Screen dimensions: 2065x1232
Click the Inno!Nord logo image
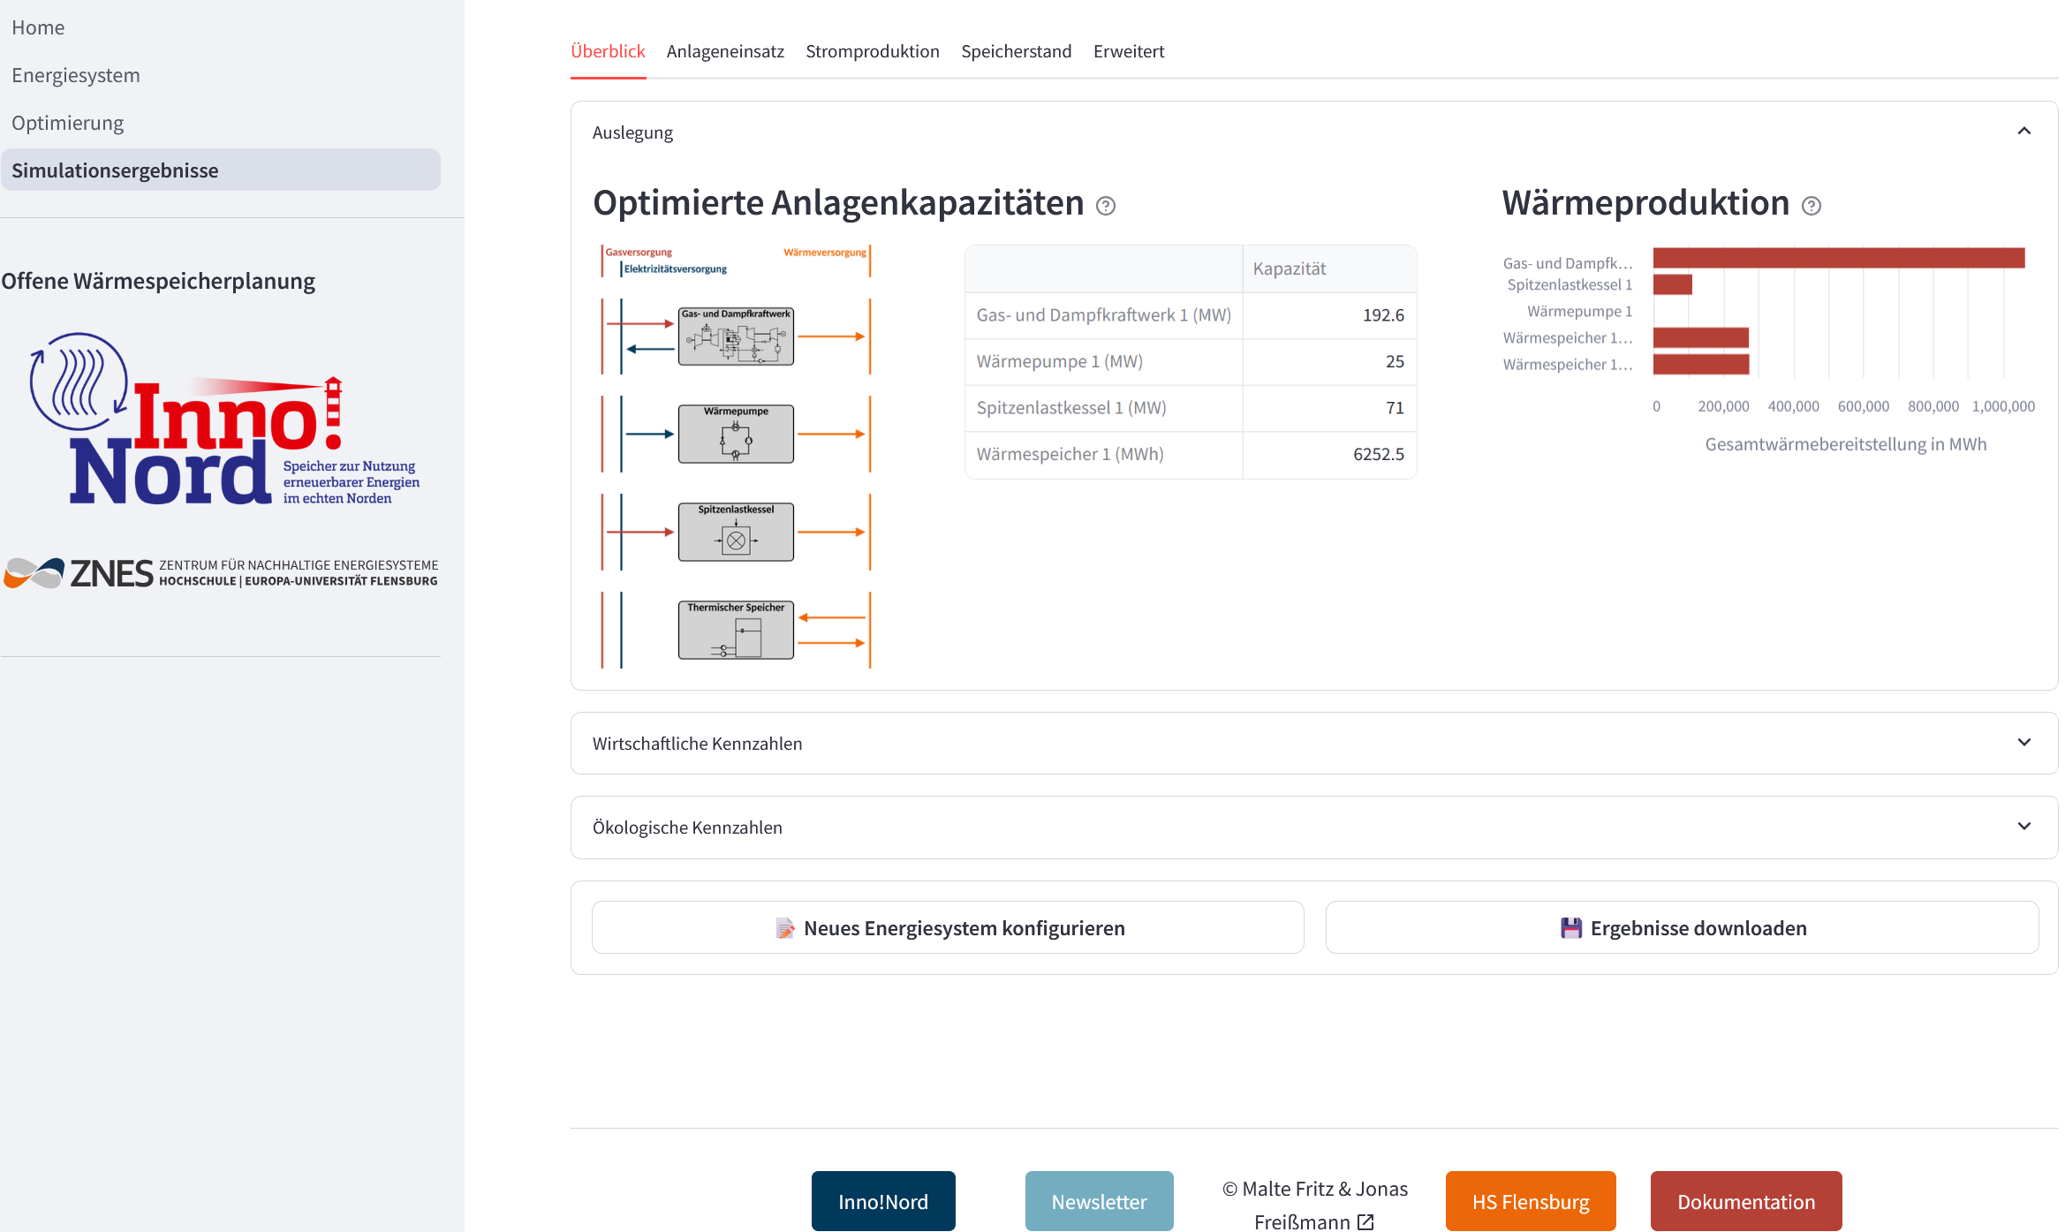(x=225, y=419)
